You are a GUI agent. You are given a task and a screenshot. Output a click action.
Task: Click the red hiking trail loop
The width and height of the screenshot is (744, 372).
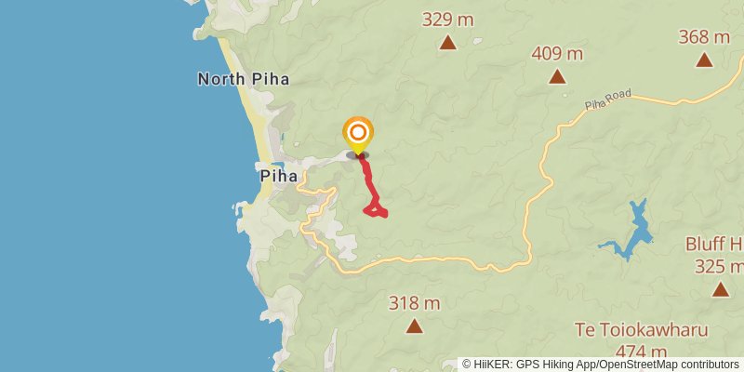click(x=376, y=210)
